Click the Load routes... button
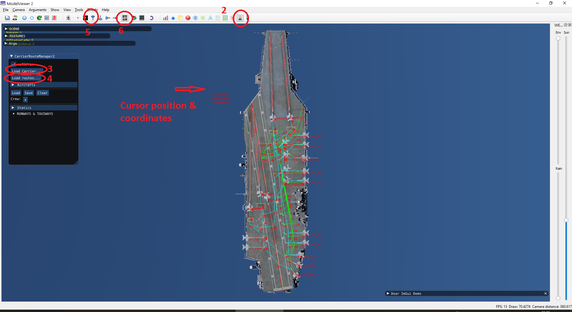This screenshot has width=572, height=312. coord(26,78)
